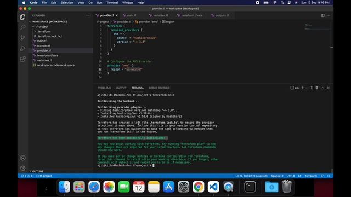Close the terminal panel
Image resolution: width=351 pixels, height=197 pixels.
pos(329,88)
